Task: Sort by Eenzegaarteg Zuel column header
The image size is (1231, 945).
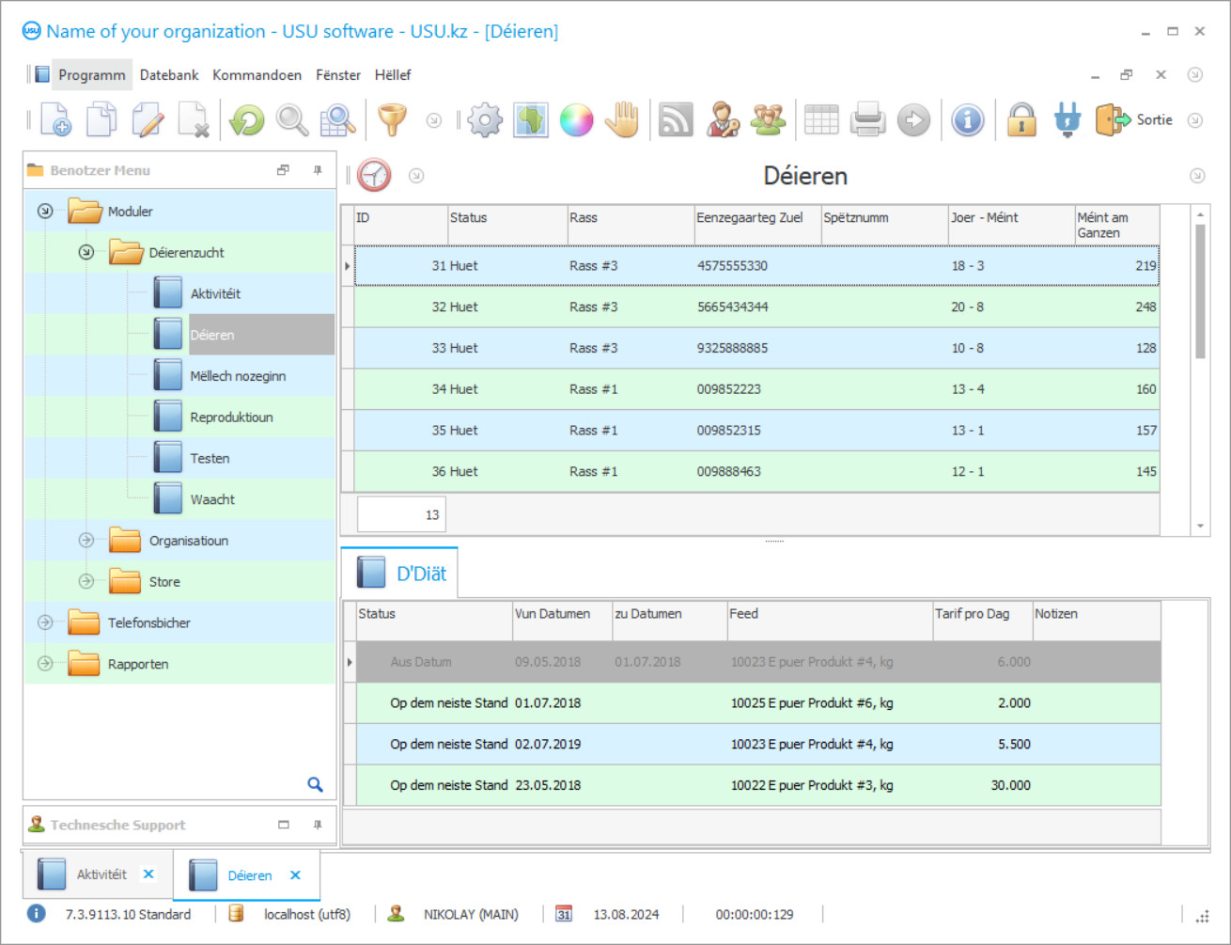Action: (757, 225)
